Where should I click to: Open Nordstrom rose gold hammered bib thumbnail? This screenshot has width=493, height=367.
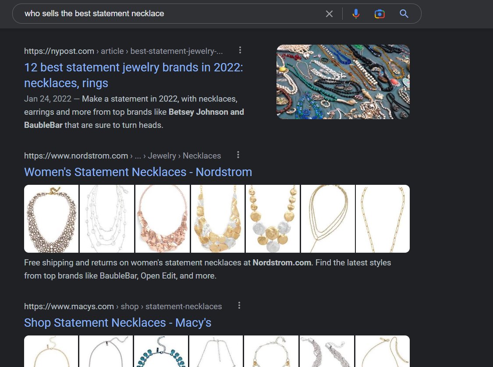tap(163, 219)
